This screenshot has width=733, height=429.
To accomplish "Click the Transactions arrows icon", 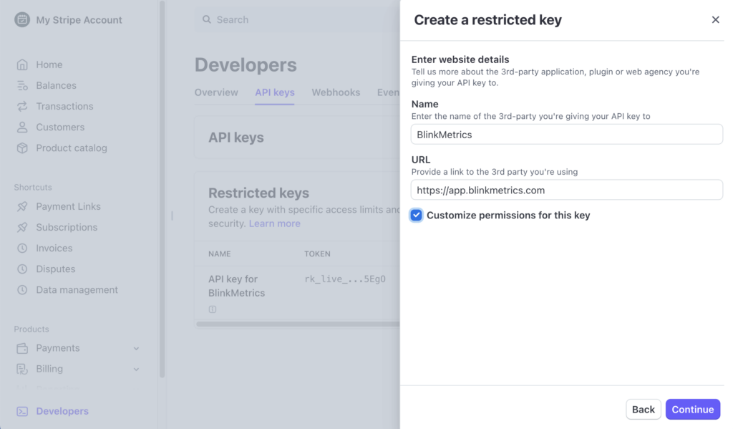I will [23, 106].
